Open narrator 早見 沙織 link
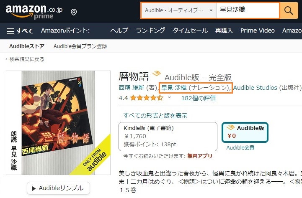The image size is (302, 198). (174, 88)
